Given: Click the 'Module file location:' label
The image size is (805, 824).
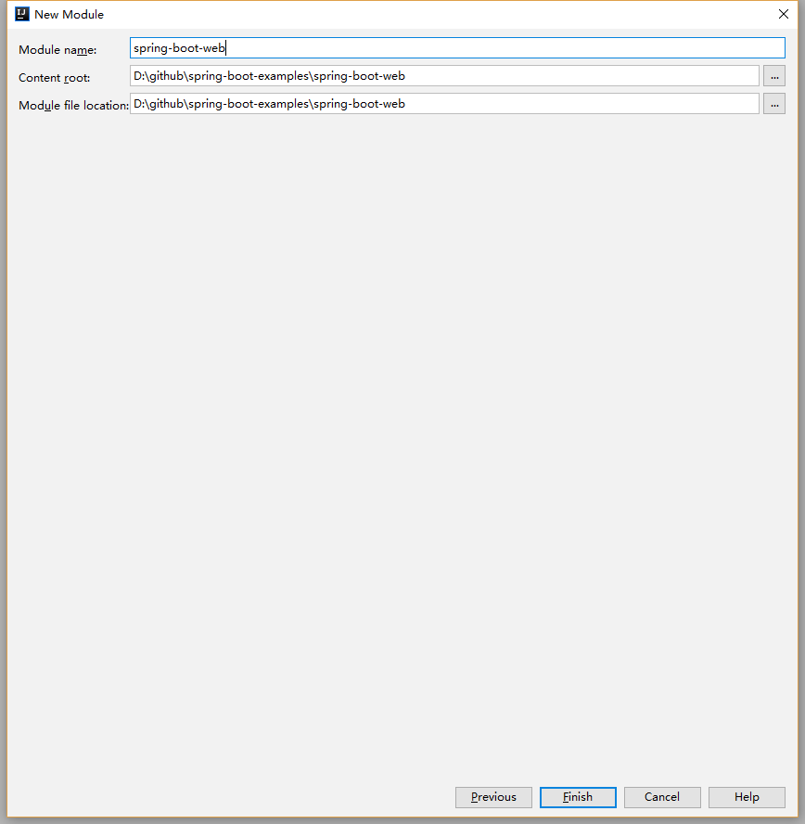Looking at the screenshot, I should pyautogui.click(x=73, y=106).
